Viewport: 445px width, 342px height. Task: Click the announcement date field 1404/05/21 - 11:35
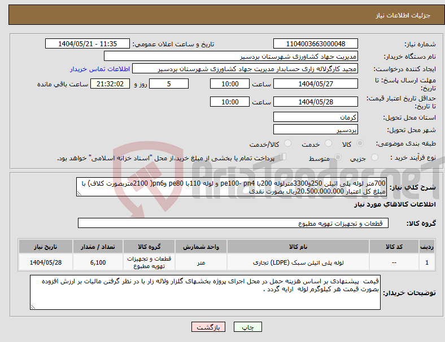click(x=88, y=44)
